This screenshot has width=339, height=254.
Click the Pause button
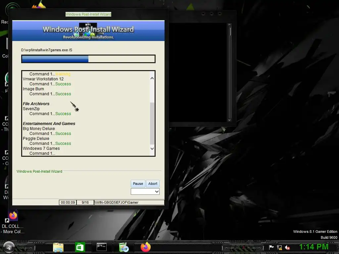(138, 184)
